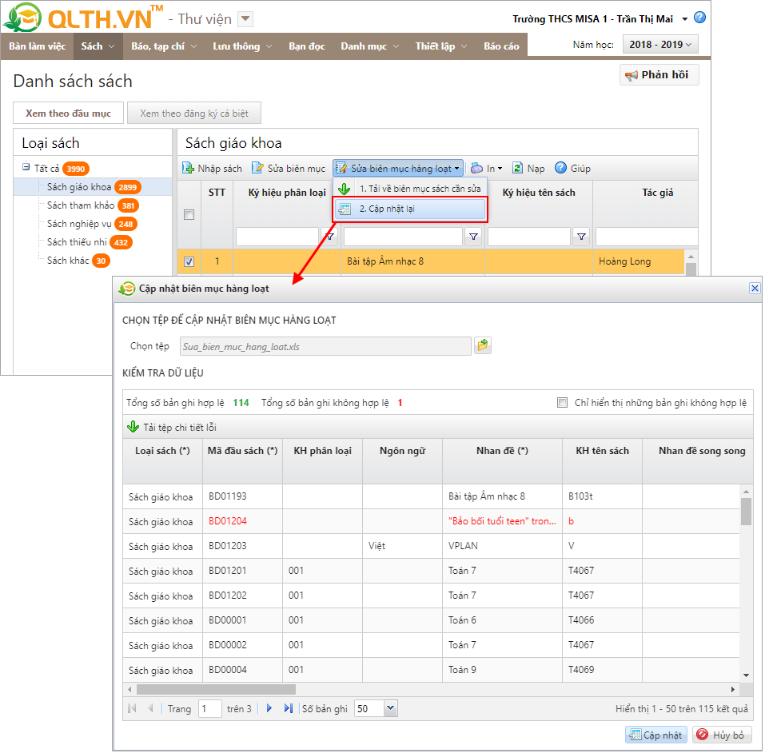Open the Danh mục menu
The width and height of the screenshot is (765, 753).
370,46
